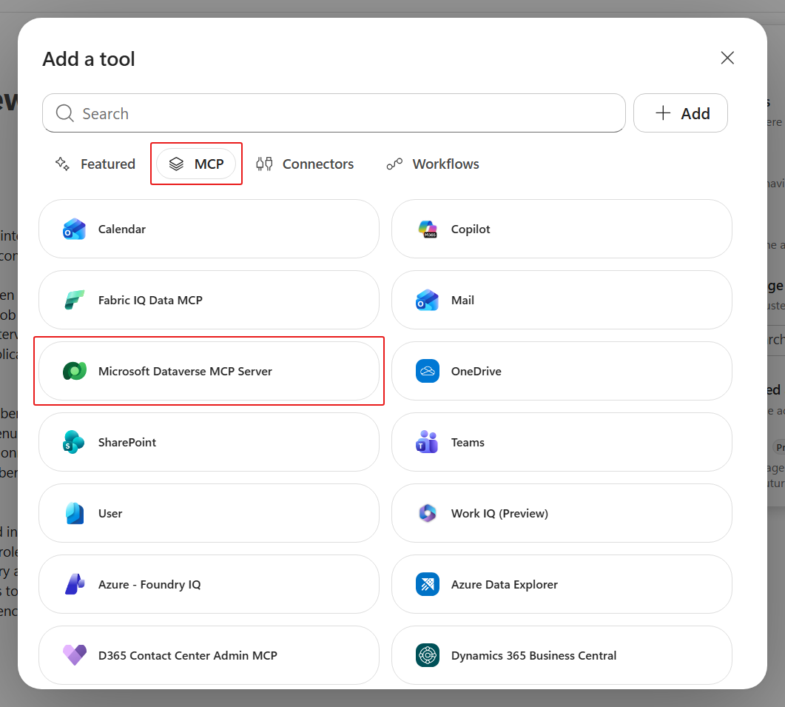Switch to the Featured tab
The height and width of the screenshot is (707, 785).
(95, 164)
